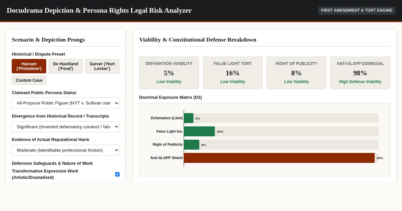Click the Right of Publicity axis label
The height and width of the screenshot is (211, 402).
pyautogui.click(x=168, y=144)
